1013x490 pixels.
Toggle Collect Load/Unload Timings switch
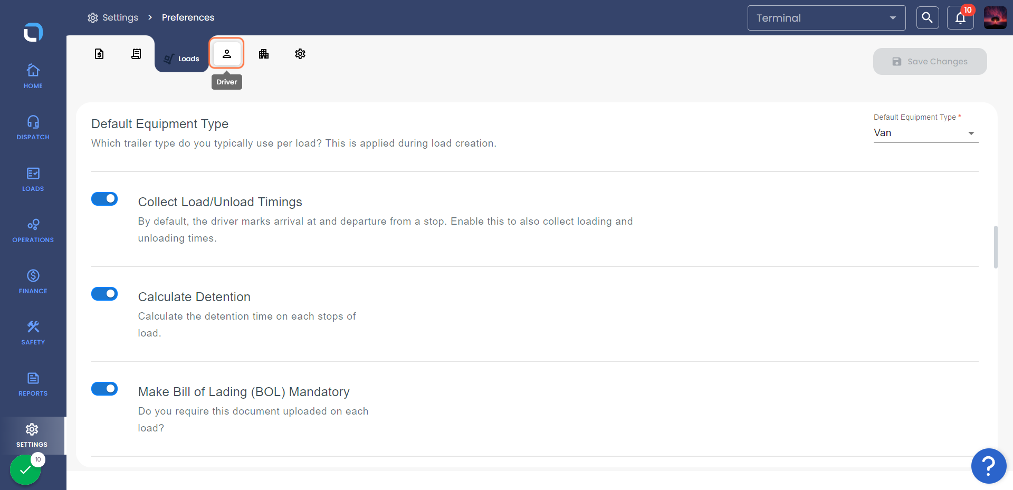(104, 199)
